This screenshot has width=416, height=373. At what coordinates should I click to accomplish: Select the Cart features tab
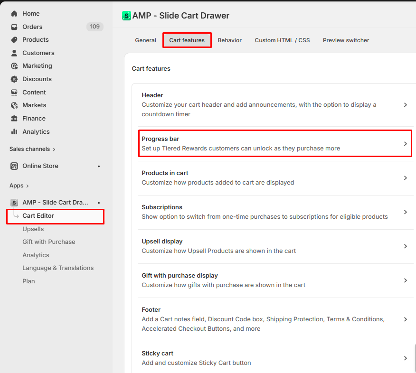[187, 40]
